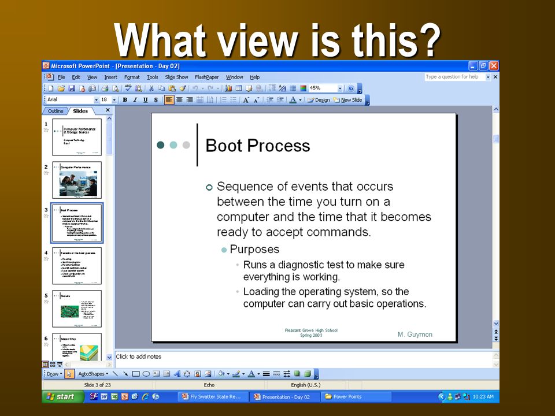555x416 pixels.
Task: Open 3-D Style icon
Action: click(308, 374)
